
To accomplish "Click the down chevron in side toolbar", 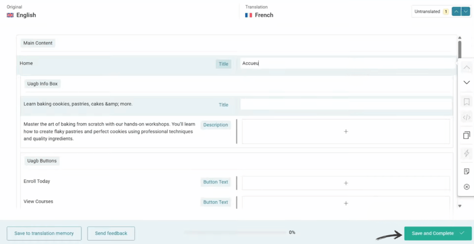I will tap(466, 83).
